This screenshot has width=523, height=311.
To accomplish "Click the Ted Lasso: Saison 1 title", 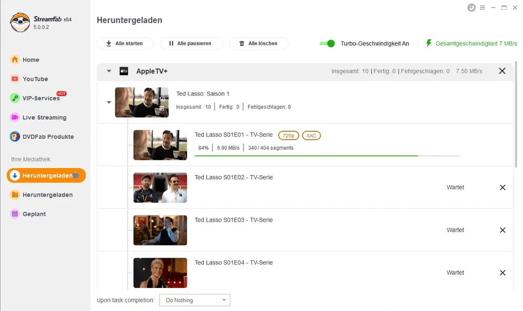I will coord(202,93).
